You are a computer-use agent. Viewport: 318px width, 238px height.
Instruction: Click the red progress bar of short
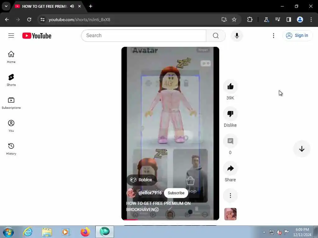tap(131, 220)
